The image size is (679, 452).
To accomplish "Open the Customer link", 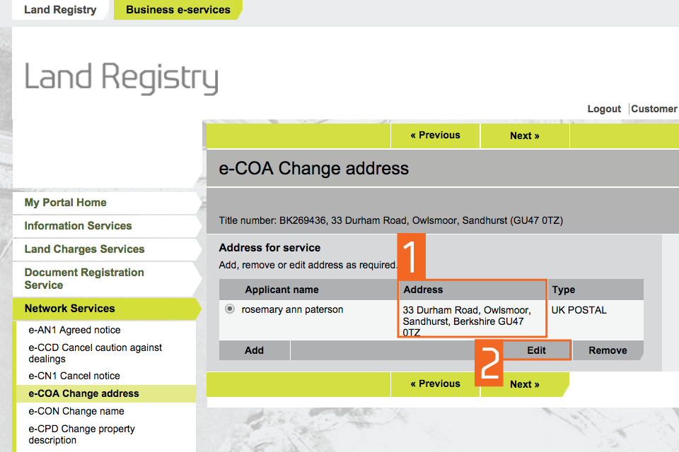I will [654, 109].
